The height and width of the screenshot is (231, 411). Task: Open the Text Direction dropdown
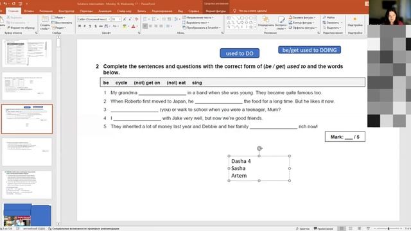click(198, 17)
